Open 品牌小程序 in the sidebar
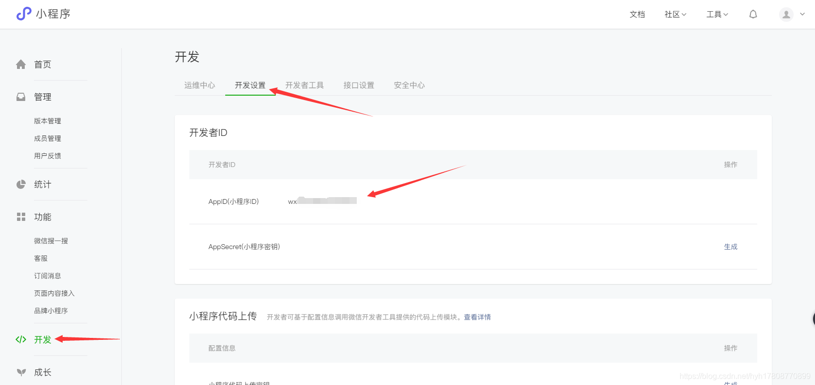The width and height of the screenshot is (815, 385). (51, 311)
